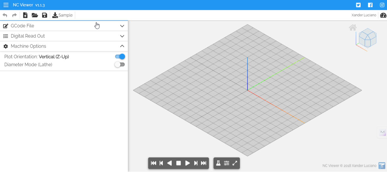Click the undo arrow icon
Screen dimensions: 387x172
pos(5,15)
